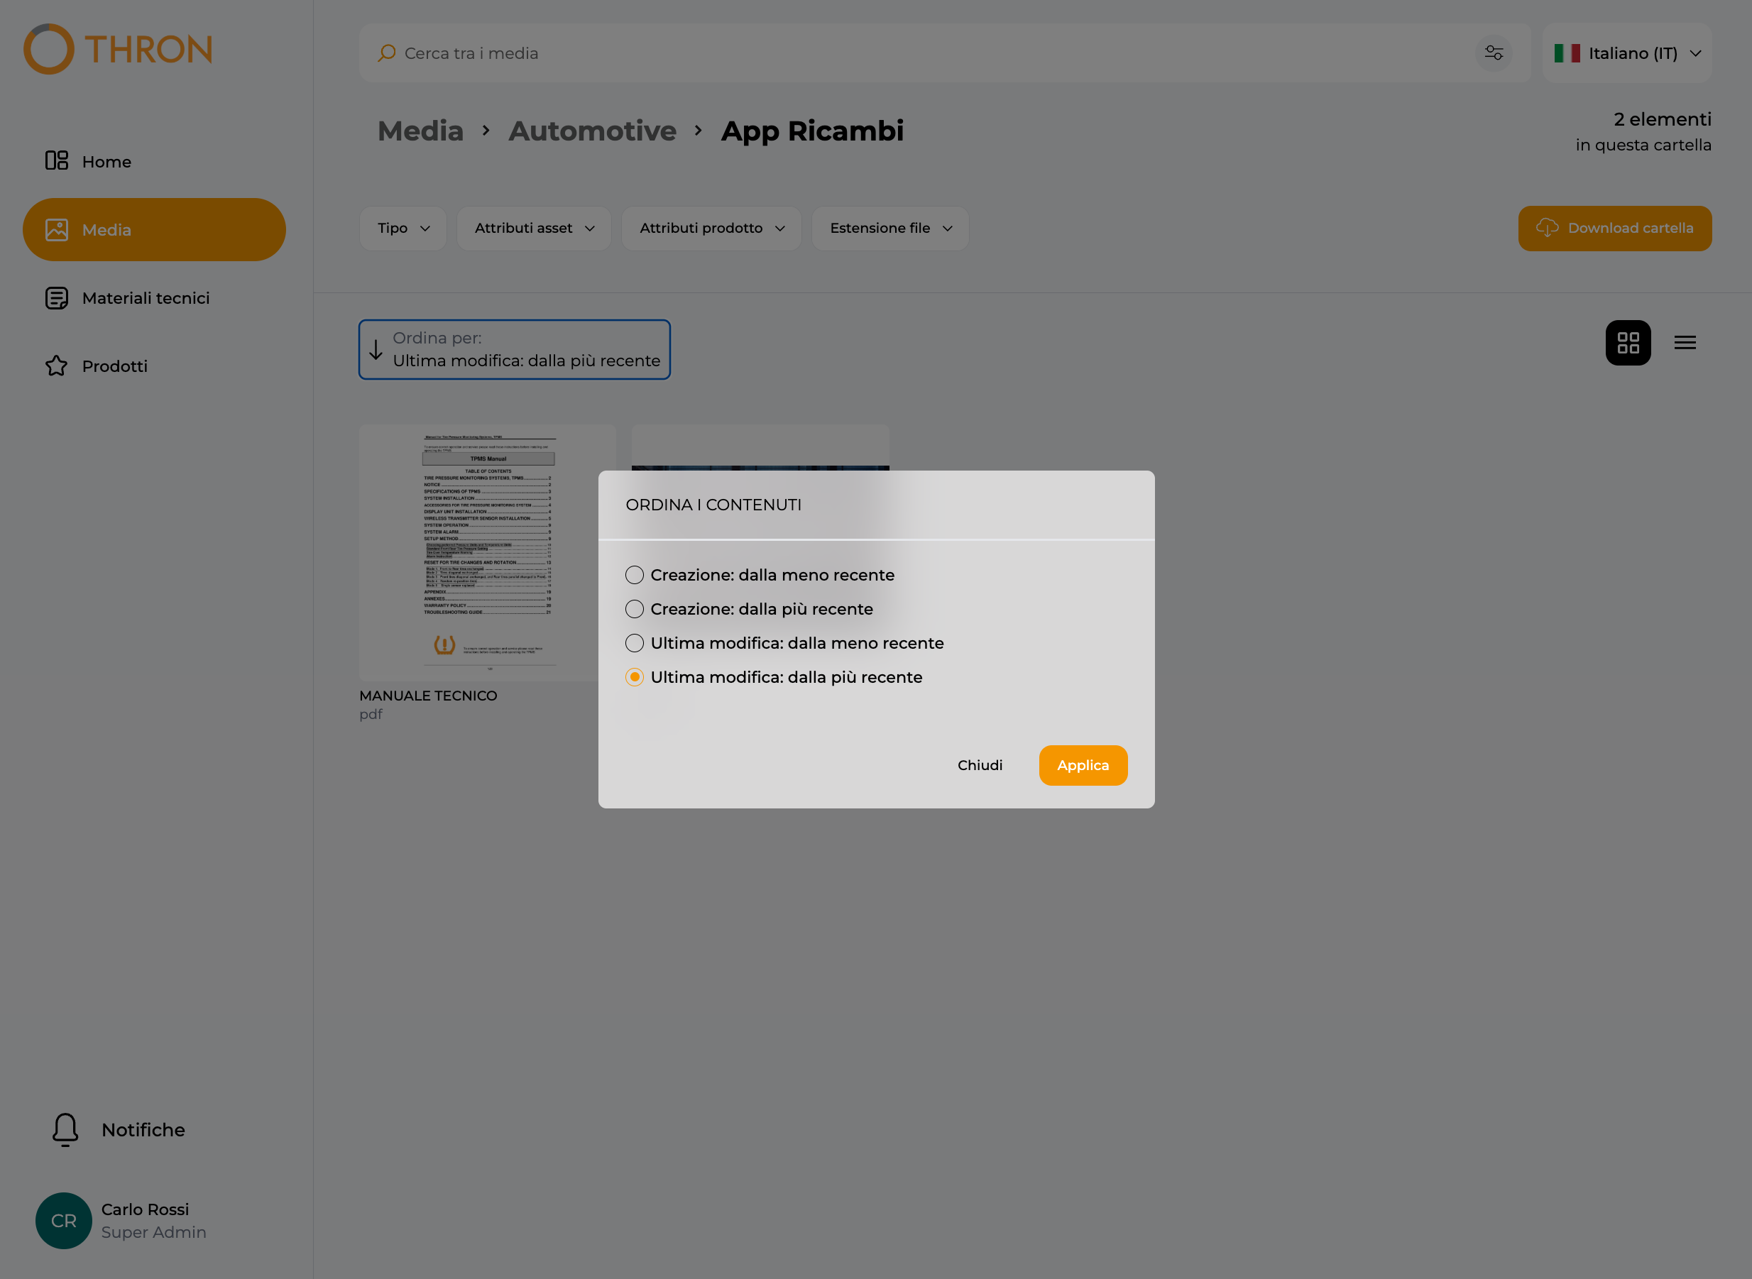
Task: Click the Materiali tecnici document icon
Action: pos(57,298)
